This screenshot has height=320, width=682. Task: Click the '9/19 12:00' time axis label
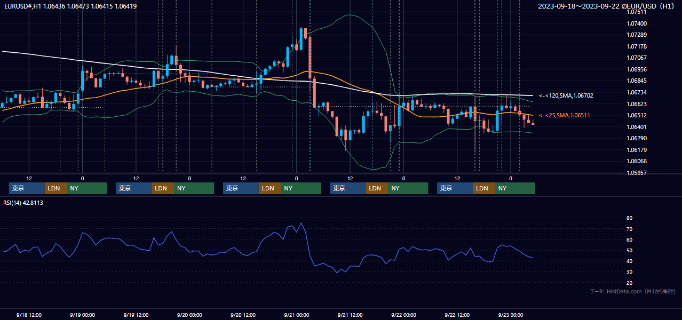136,315
